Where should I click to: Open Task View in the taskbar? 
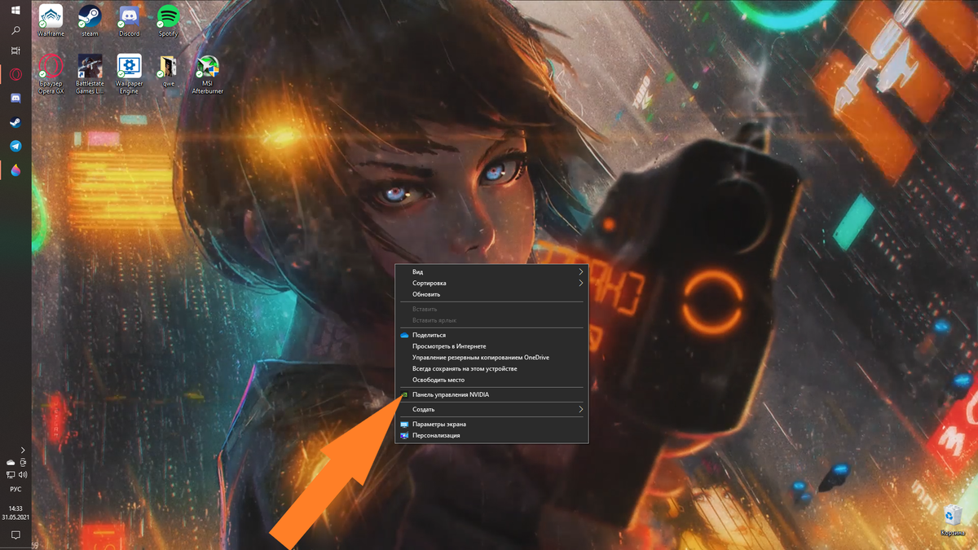[x=15, y=51]
